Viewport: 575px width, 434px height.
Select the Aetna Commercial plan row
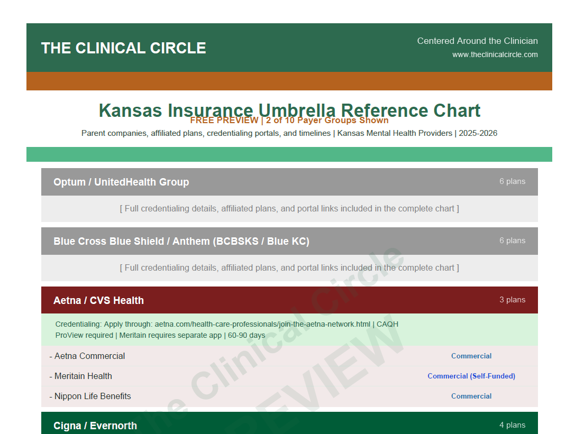[289, 356]
